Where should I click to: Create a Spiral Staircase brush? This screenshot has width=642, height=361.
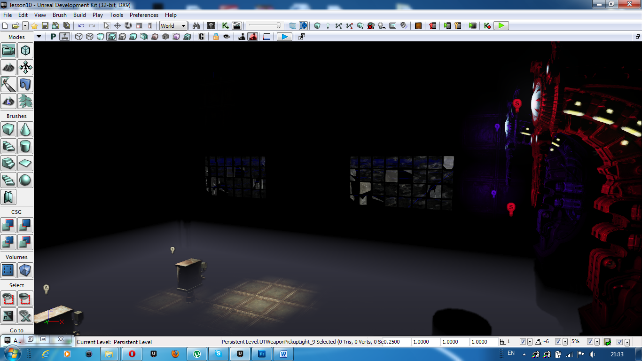click(x=8, y=180)
